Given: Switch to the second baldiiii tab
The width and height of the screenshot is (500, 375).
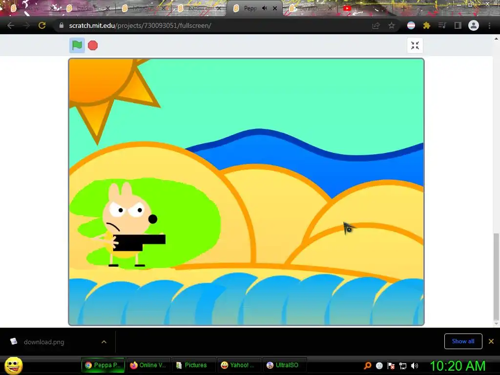Looking at the screenshot, I should point(86,8).
